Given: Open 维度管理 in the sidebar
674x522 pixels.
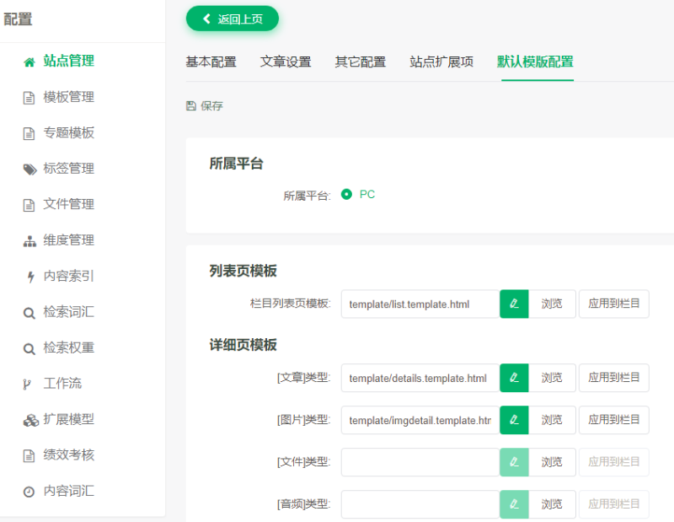Looking at the screenshot, I should point(63,239).
